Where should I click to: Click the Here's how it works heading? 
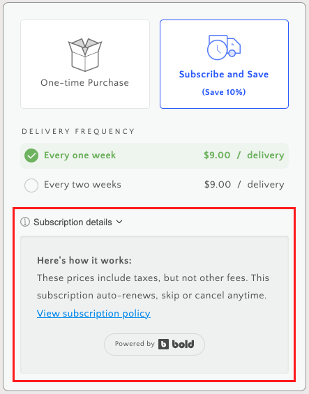pos(84,261)
